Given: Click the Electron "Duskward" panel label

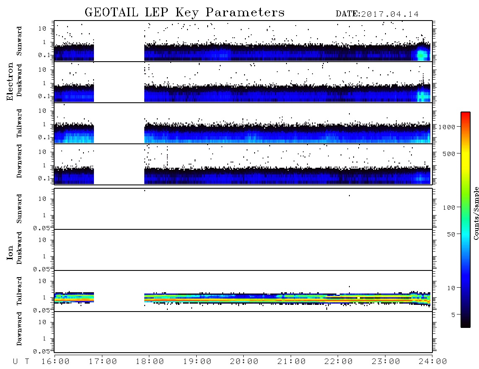Looking at the screenshot, I should (19, 80).
